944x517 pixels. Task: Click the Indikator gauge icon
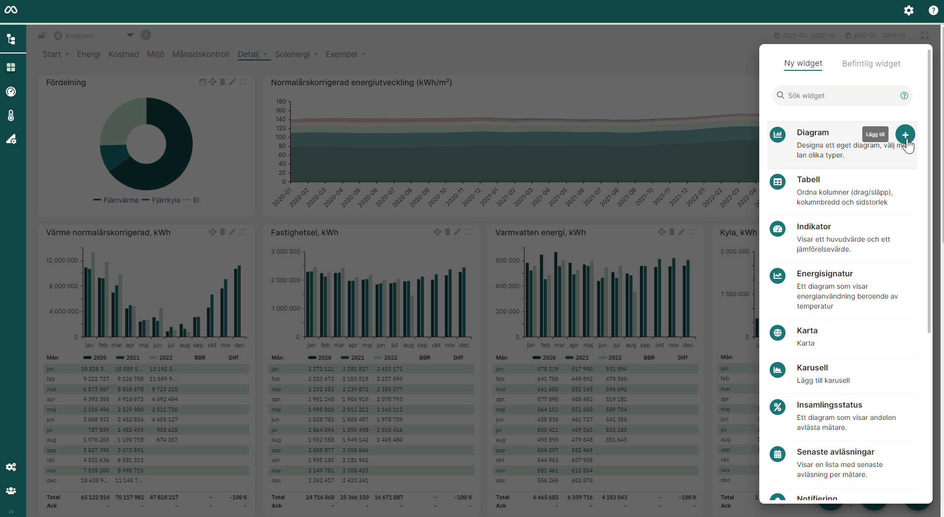[778, 229]
